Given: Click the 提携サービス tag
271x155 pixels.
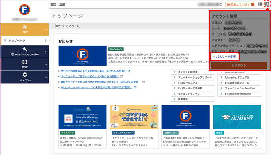Looking at the screenshot, I should (x=171, y=133).
